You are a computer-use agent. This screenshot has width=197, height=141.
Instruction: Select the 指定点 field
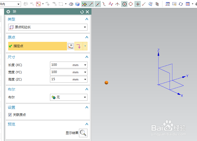(x=37, y=46)
